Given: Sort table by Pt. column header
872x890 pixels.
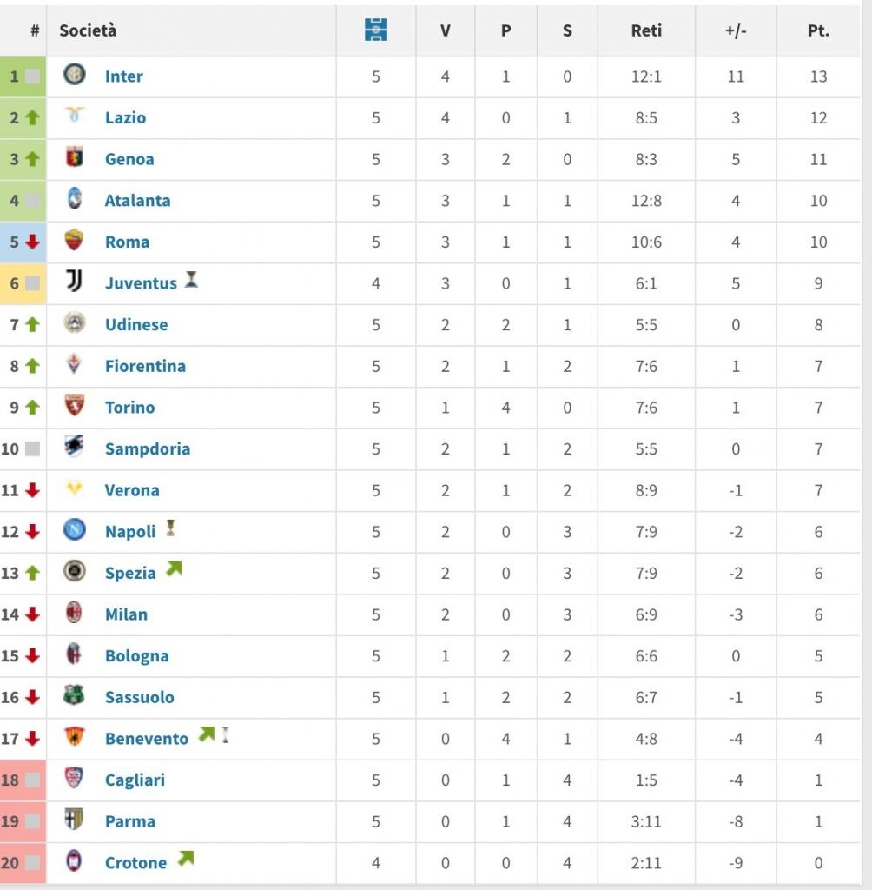Looking at the screenshot, I should coord(818,30).
